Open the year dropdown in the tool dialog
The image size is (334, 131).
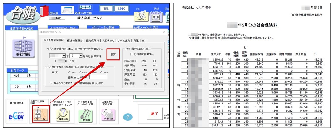pos(64,56)
